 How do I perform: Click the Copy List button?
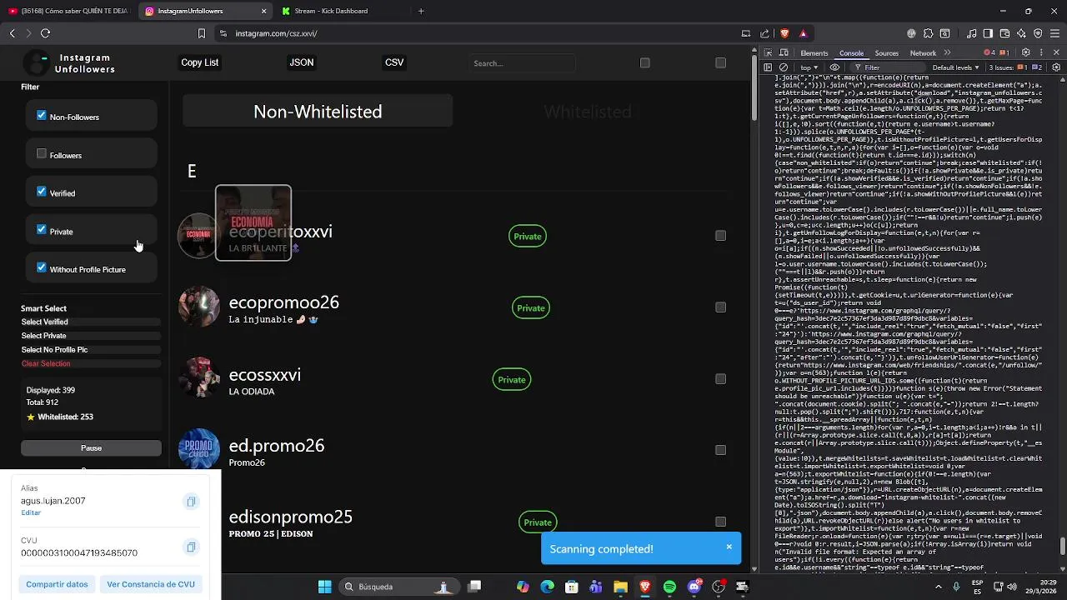pos(200,62)
